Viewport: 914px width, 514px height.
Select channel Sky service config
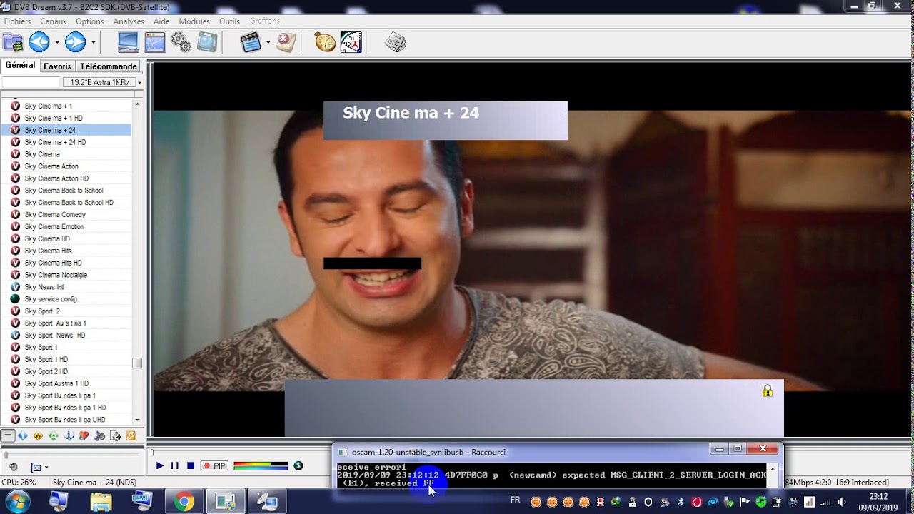(66, 299)
